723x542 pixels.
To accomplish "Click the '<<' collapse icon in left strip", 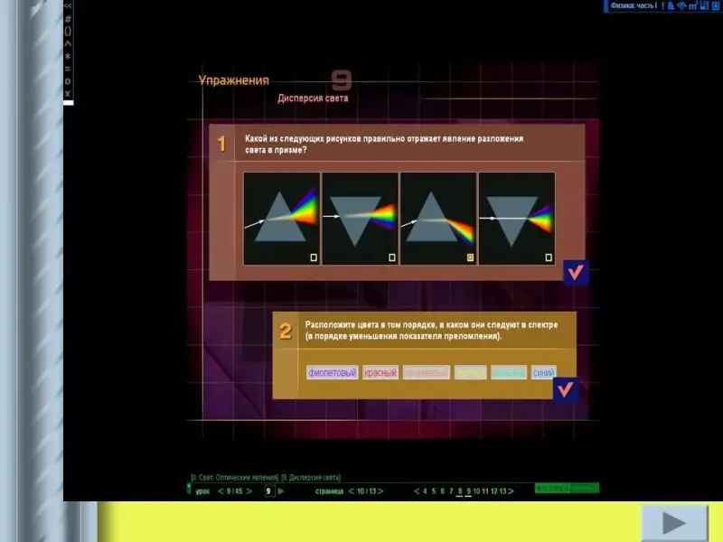I will 68,5.
